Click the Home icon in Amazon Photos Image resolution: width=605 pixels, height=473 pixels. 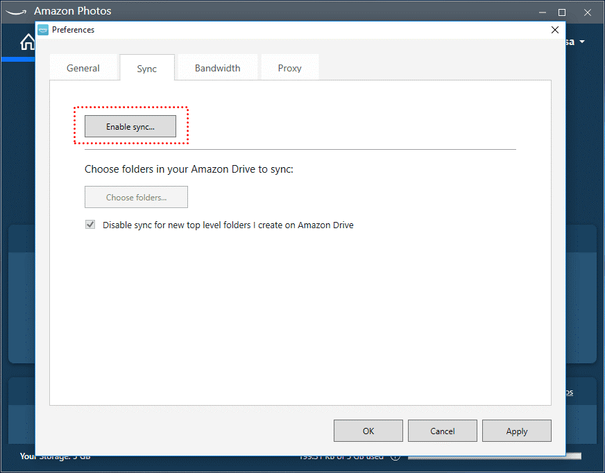(x=27, y=43)
